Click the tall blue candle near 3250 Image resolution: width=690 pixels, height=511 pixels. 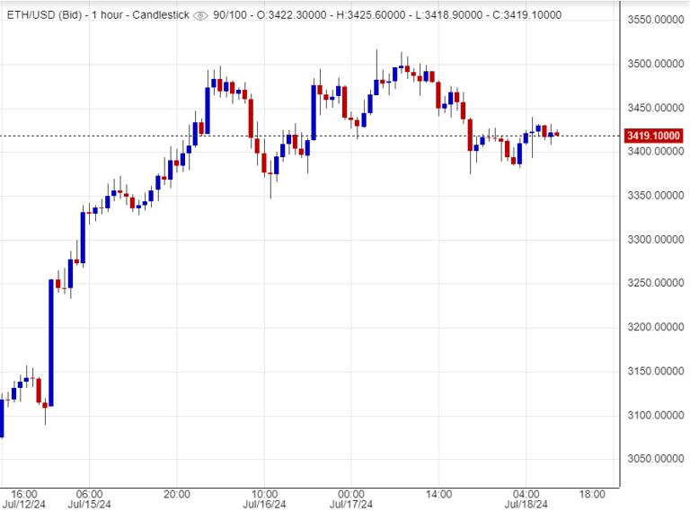pyautogui.click(x=50, y=341)
